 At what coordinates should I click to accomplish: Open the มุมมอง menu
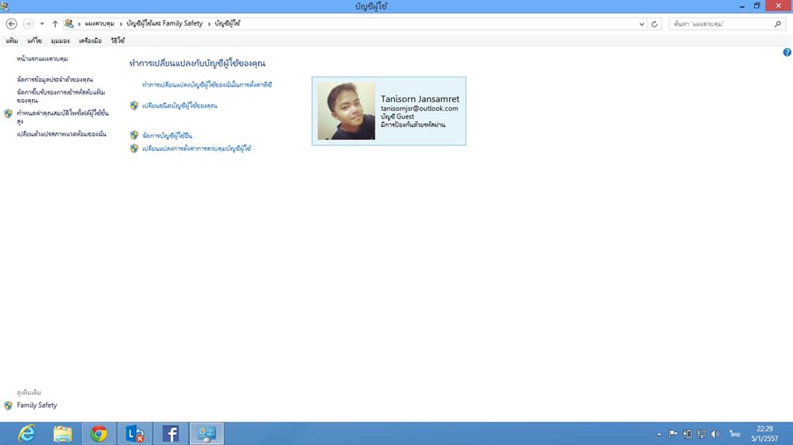(x=60, y=40)
